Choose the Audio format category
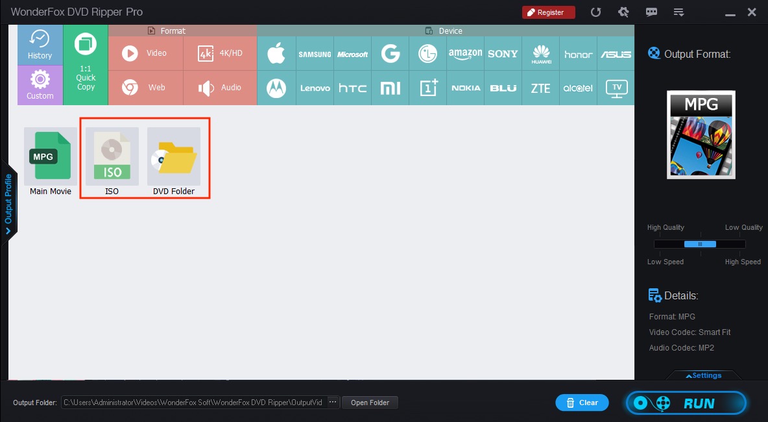768x422 pixels. pyautogui.click(x=220, y=87)
